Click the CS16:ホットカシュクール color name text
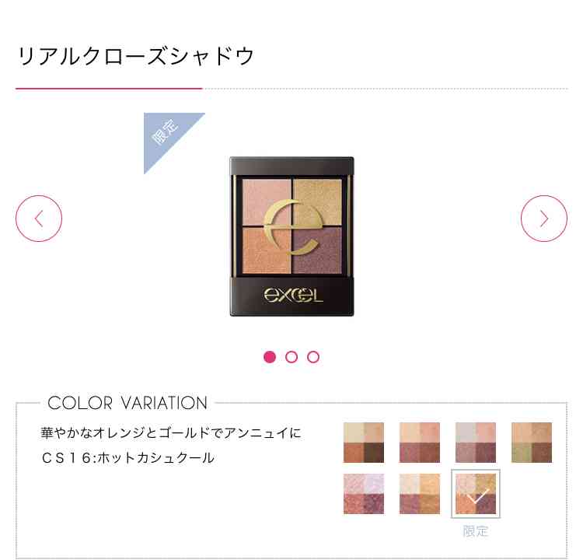The width and height of the screenshot is (583, 560). pyautogui.click(x=128, y=457)
